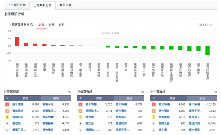Click the green 櫃光電業 bar in chart
This screenshot has height=135, width=221.
pyautogui.click(x=198, y=48)
